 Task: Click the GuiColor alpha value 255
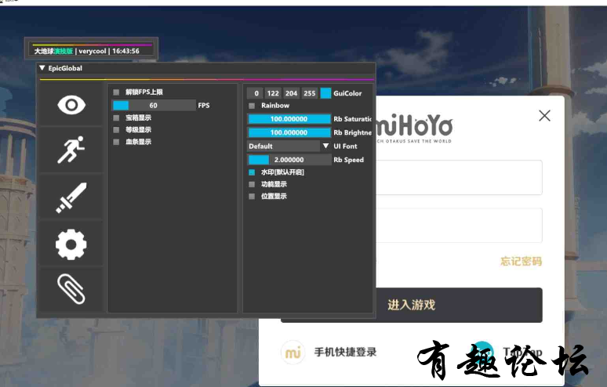pyautogui.click(x=309, y=93)
